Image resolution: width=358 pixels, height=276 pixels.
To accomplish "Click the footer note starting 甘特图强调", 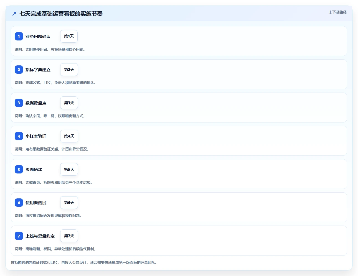I will 85,262.
